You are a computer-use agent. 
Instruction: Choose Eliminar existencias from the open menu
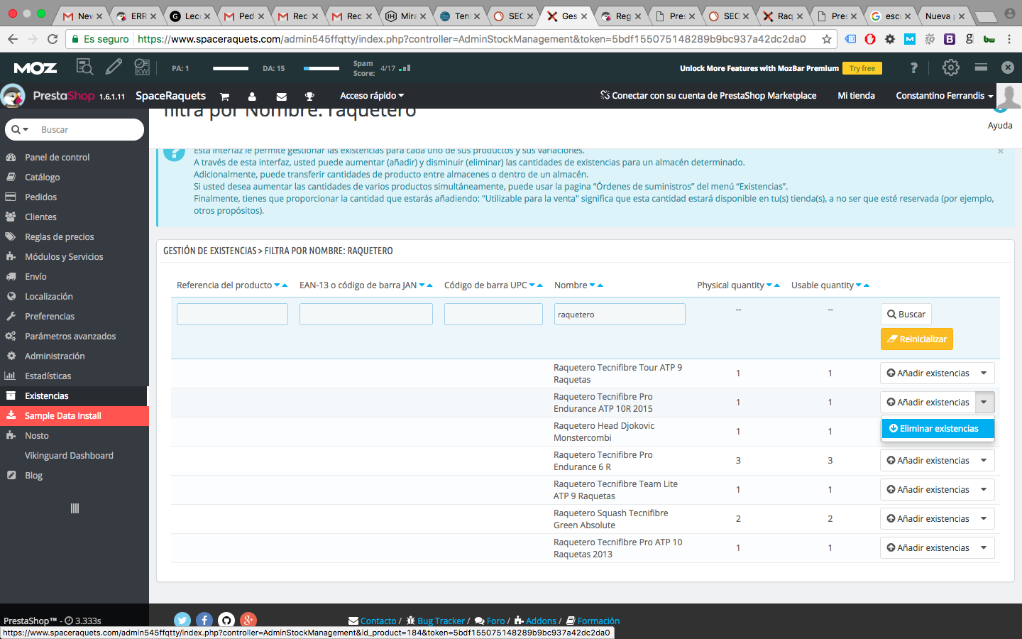938,429
